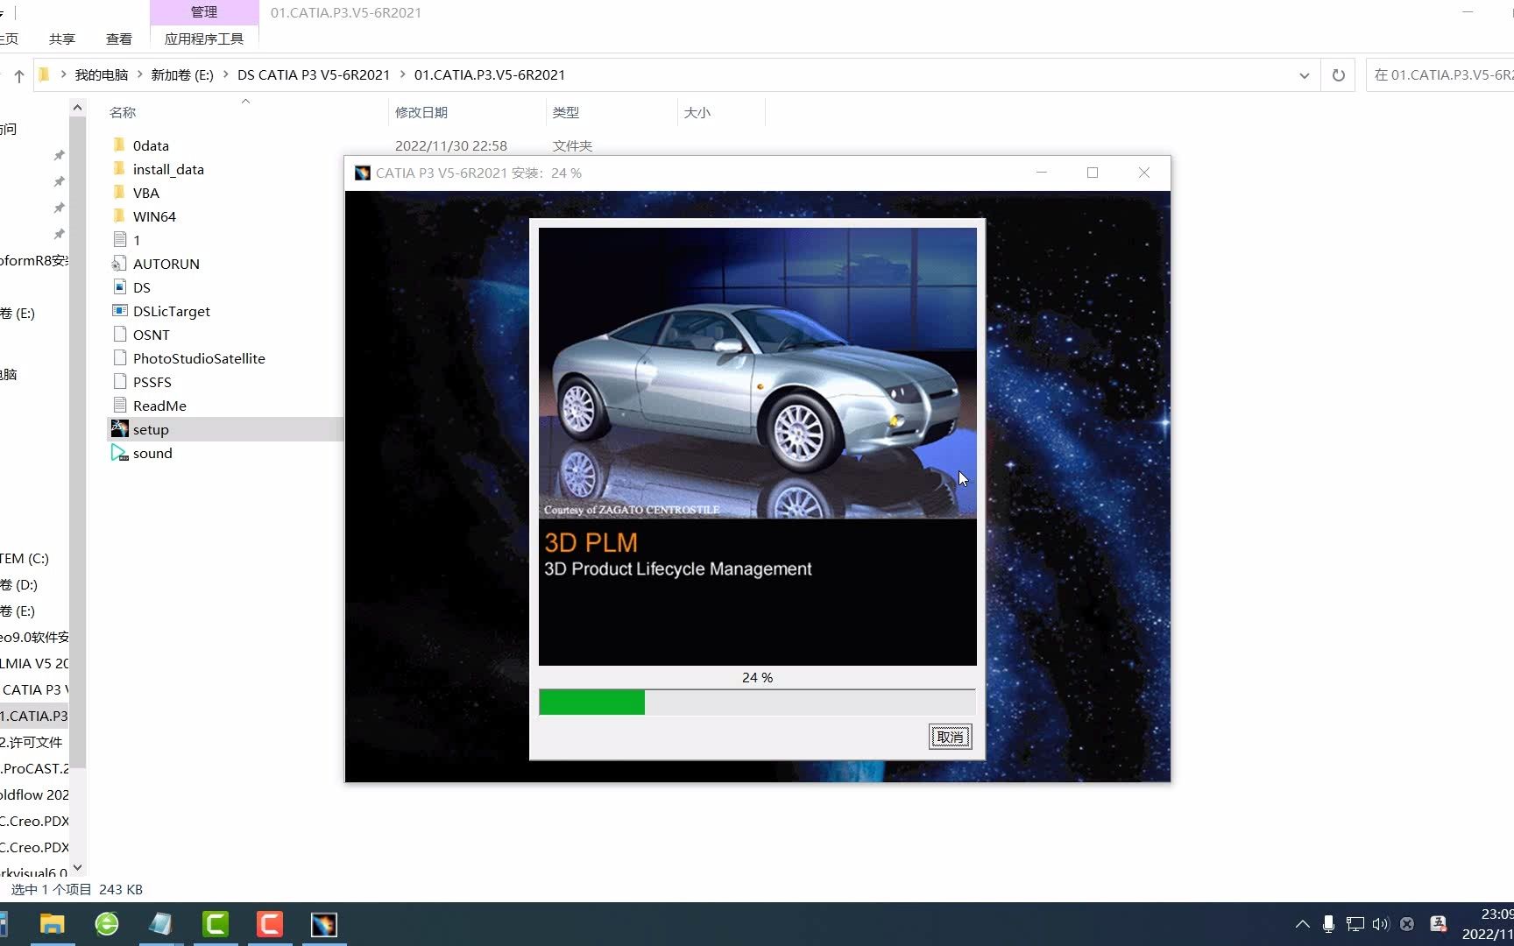The height and width of the screenshot is (946, 1514).
Task: Open the install_data folder
Action: [167, 169]
